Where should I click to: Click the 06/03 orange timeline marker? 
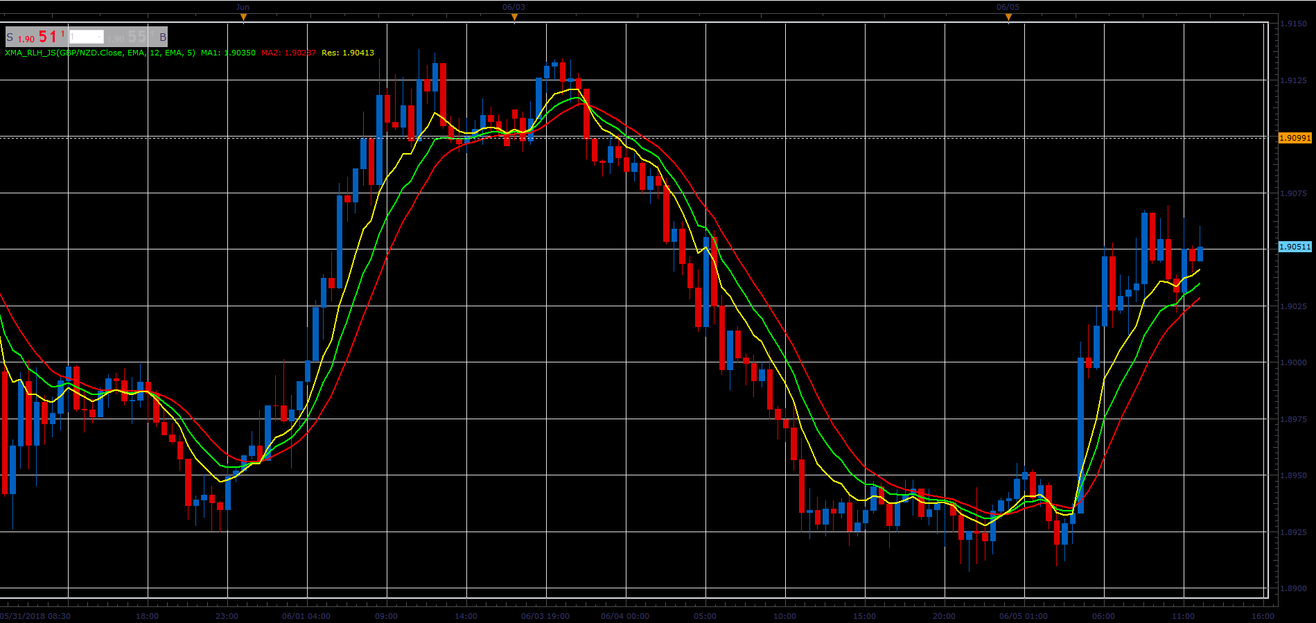[514, 17]
